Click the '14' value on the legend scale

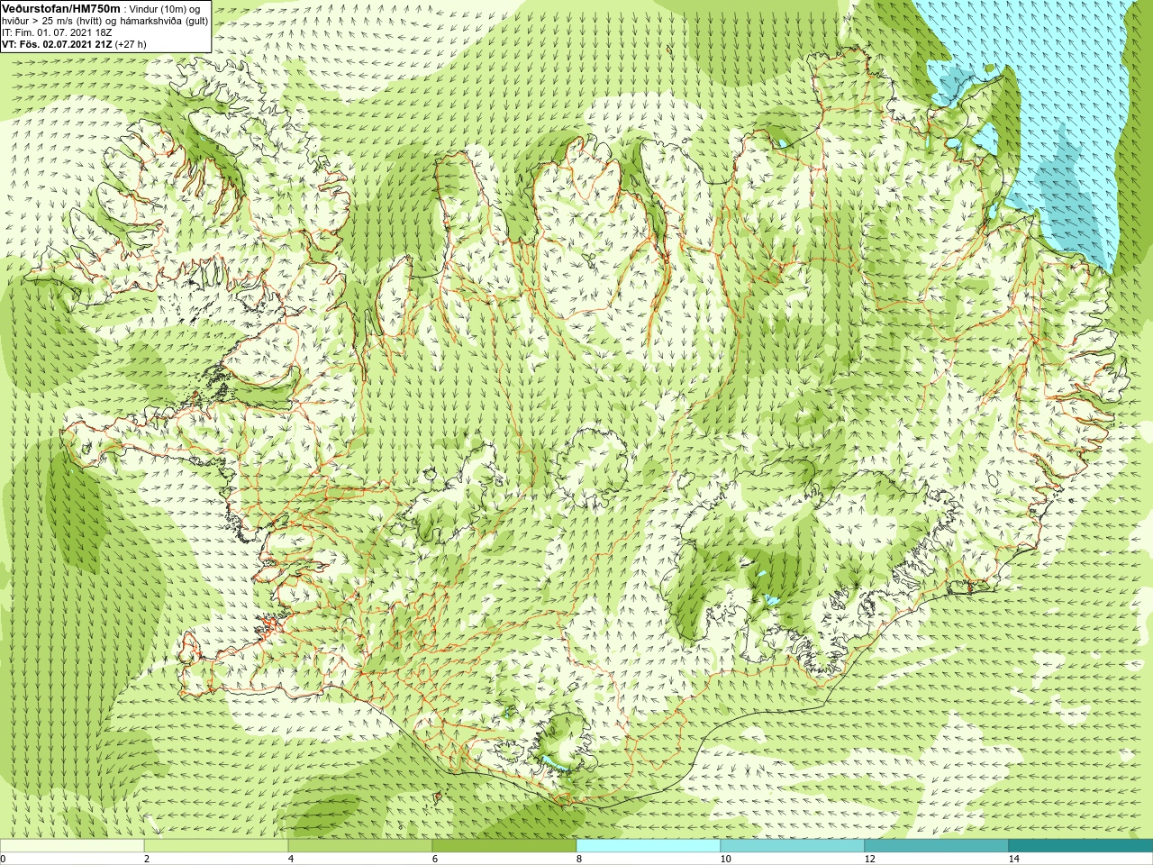(1013, 859)
